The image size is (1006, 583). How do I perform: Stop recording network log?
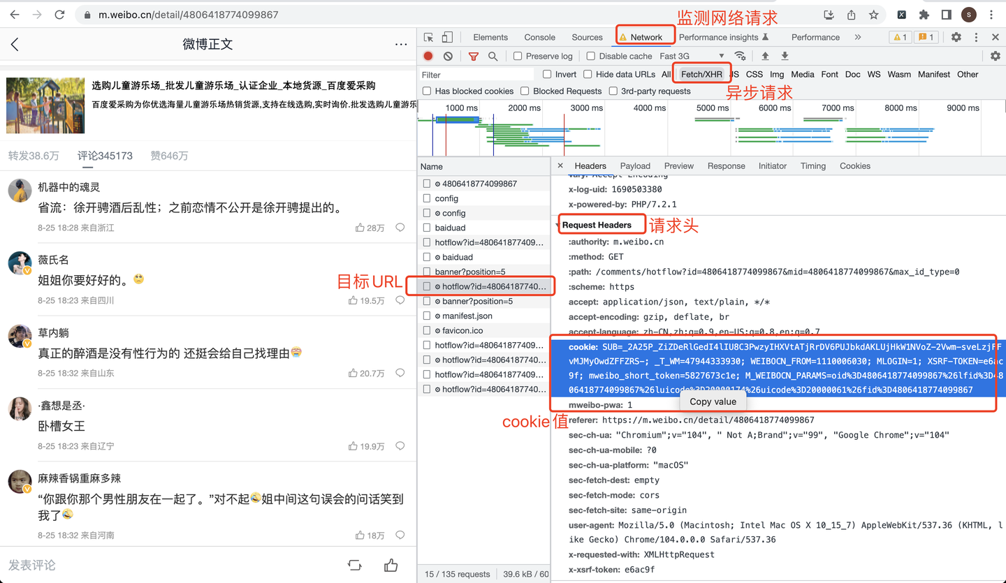[x=428, y=56]
